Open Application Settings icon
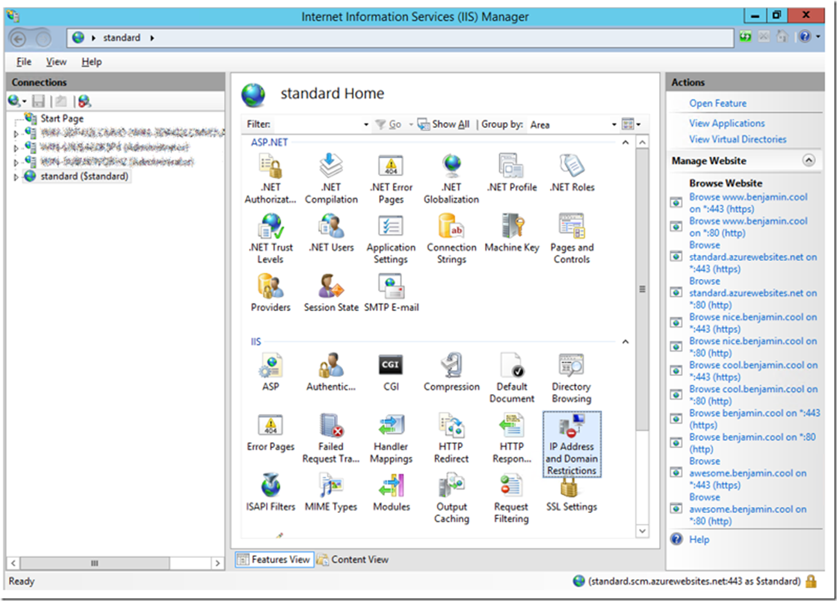The width and height of the screenshot is (837, 601). click(x=391, y=239)
